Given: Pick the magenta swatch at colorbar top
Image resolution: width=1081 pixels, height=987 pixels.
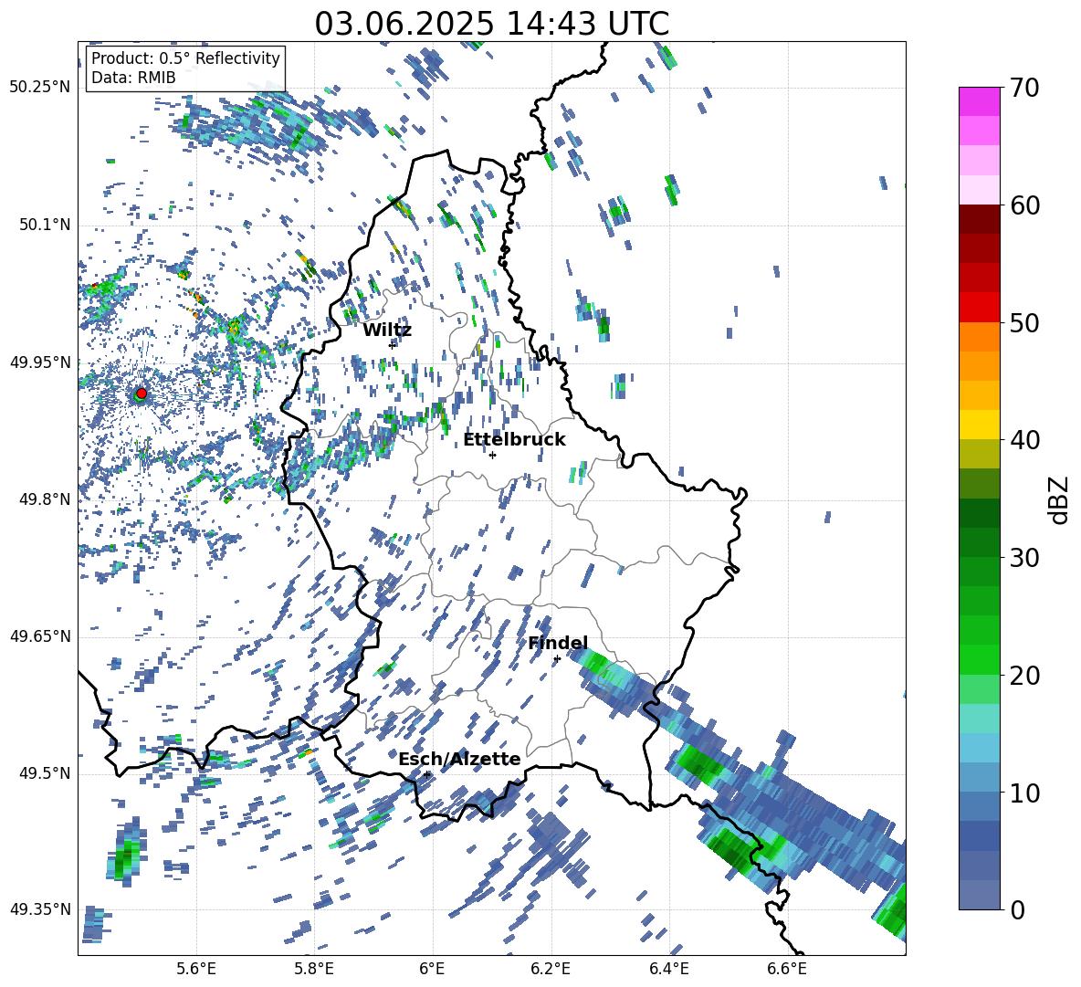Looking at the screenshot, I should point(979,101).
